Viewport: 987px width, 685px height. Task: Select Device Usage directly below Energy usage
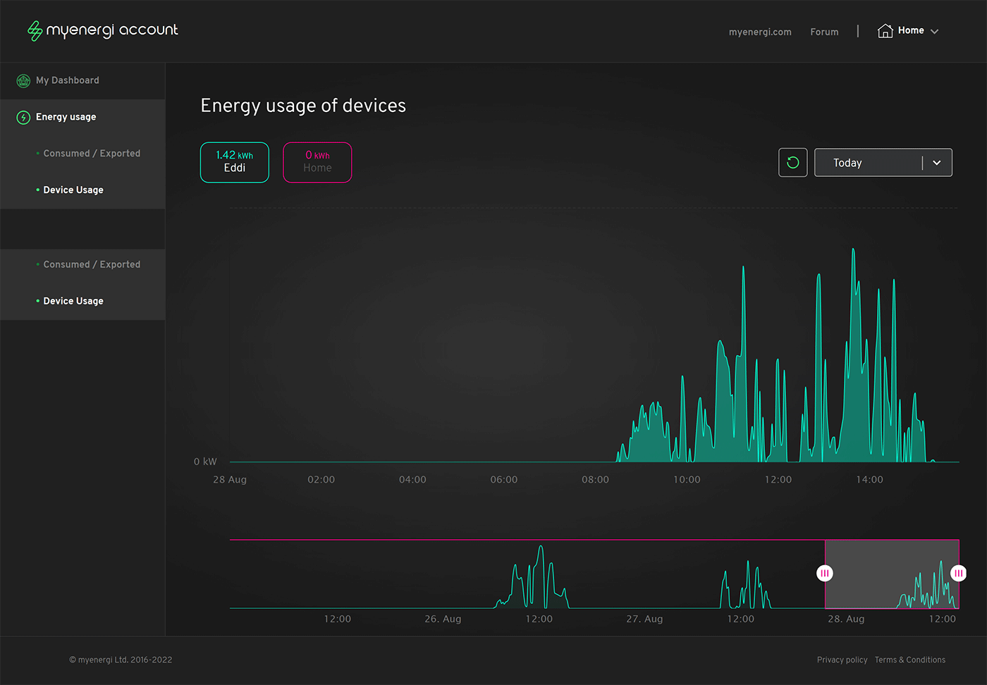73,190
